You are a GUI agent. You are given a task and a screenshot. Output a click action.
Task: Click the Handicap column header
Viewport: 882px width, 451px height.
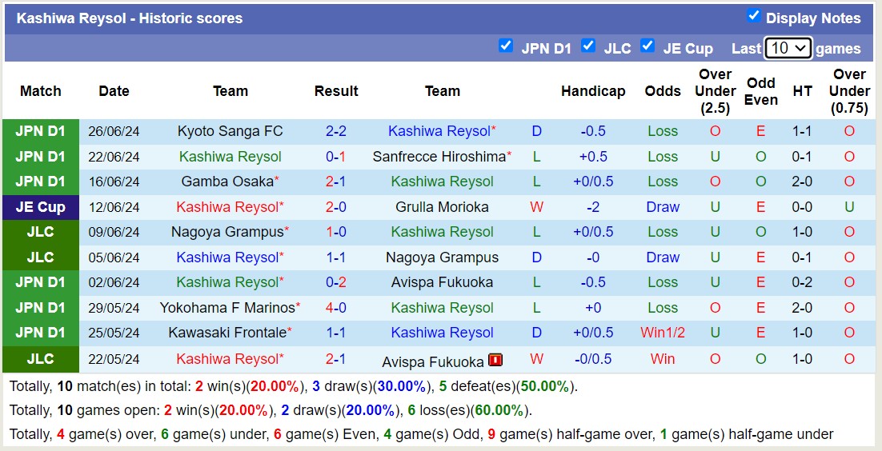click(592, 91)
